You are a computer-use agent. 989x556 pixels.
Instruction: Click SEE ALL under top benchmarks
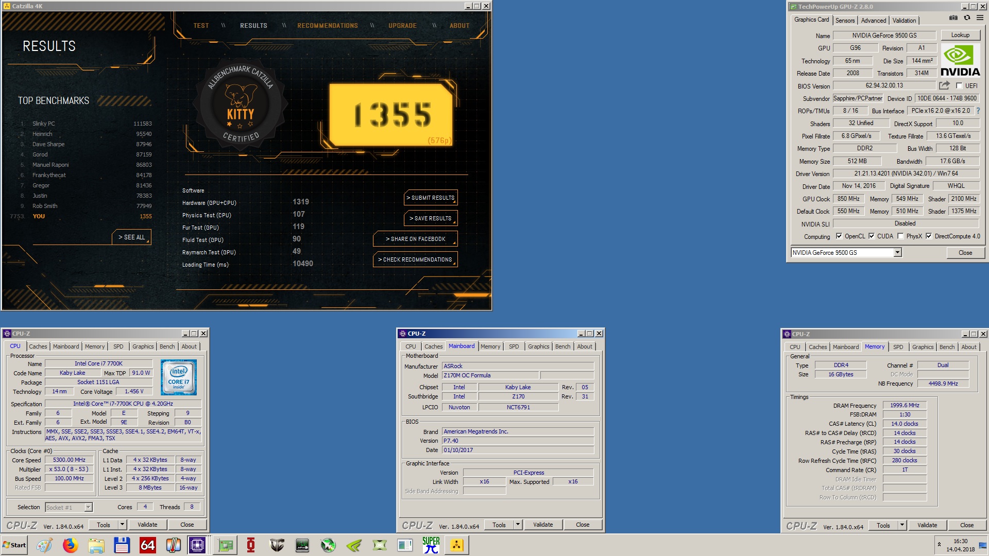tap(131, 237)
